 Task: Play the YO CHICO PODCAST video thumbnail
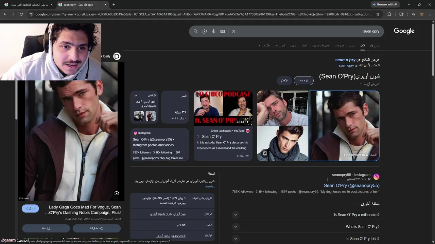[223, 108]
